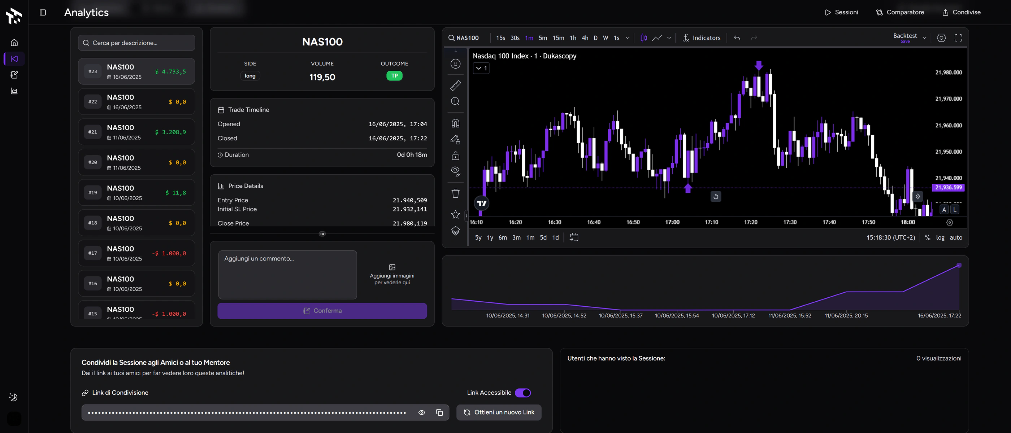Undo the last chart action
This screenshot has width=1011, height=433.
pos(737,38)
